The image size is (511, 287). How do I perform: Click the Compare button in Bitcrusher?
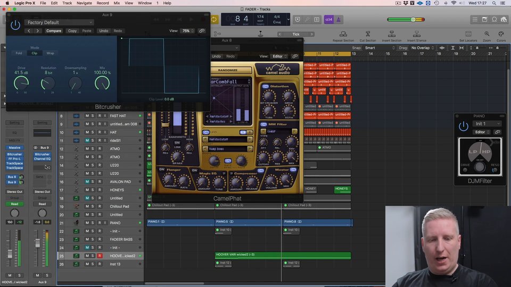click(x=54, y=31)
